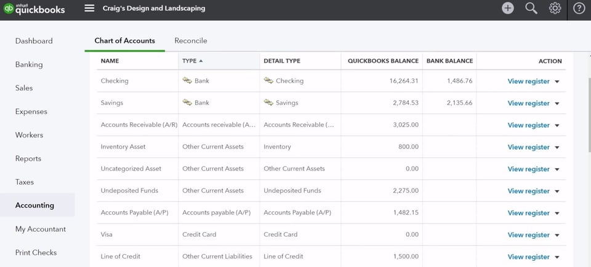Switch to the Reconcile tab
The height and width of the screenshot is (267, 591).
click(191, 41)
